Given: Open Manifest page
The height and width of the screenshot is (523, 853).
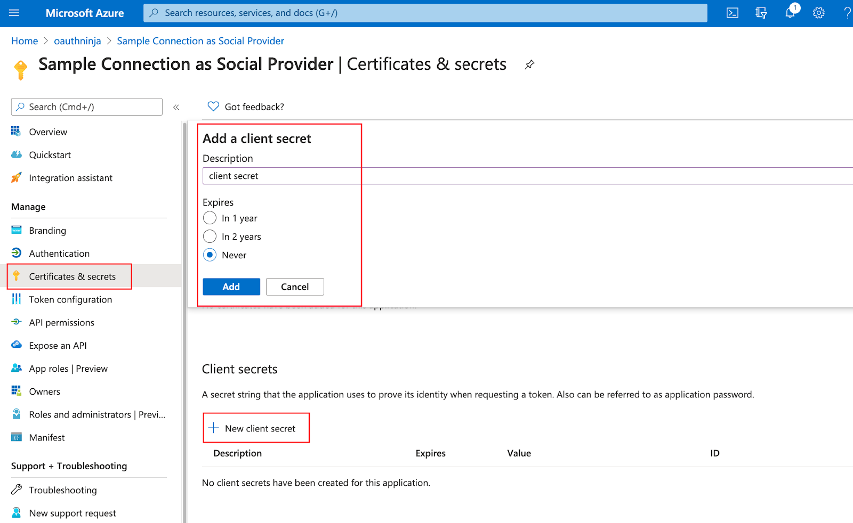Looking at the screenshot, I should tap(47, 437).
